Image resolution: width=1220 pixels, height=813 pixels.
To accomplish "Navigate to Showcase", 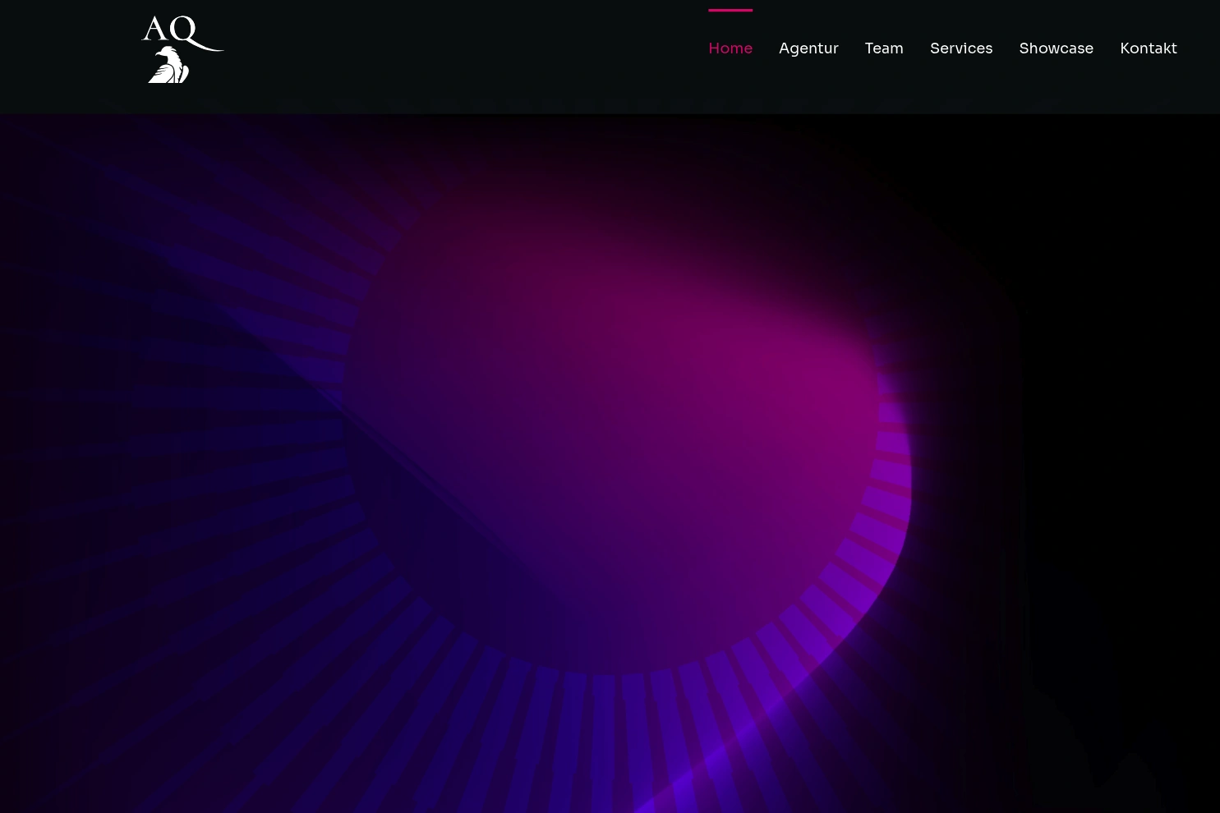I will tap(1056, 48).
